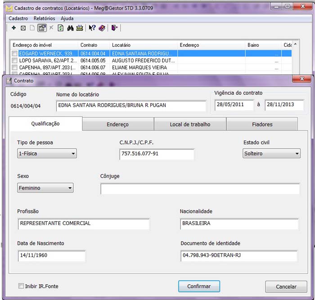Click the properties edit icon in toolbar
The width and height of the screenshot is (315, 300).
tap(42, 28)
